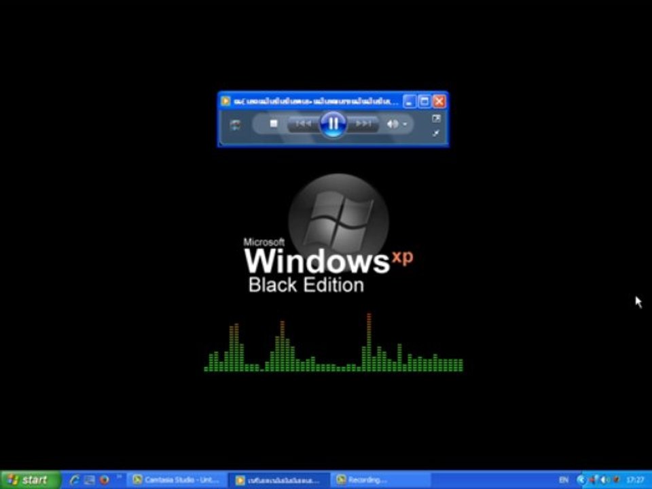Open the Windows start menu

(x=31, y=480)
